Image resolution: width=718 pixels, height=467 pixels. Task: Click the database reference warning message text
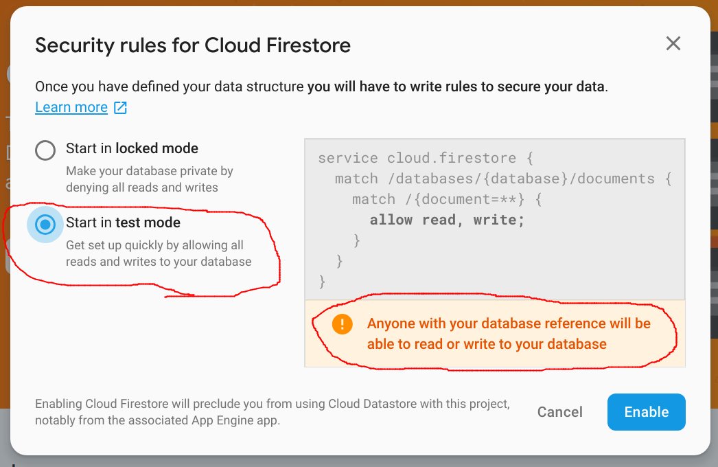click(x=508, y=334)
